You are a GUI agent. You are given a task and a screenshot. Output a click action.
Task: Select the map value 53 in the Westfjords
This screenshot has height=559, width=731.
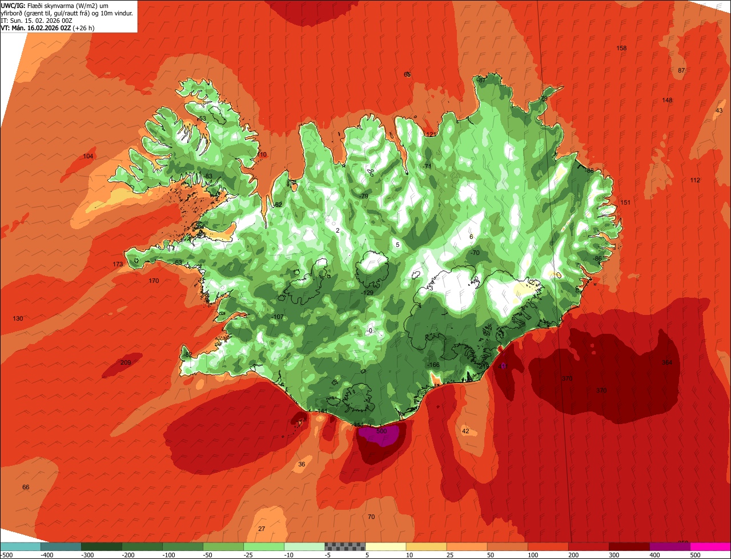click(x=202, y=118)
